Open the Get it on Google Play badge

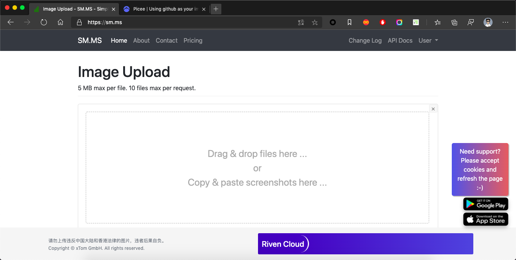click(x=486, y=204)
